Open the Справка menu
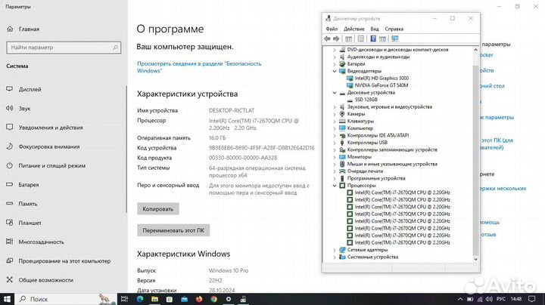 click(x=394, y=29)
